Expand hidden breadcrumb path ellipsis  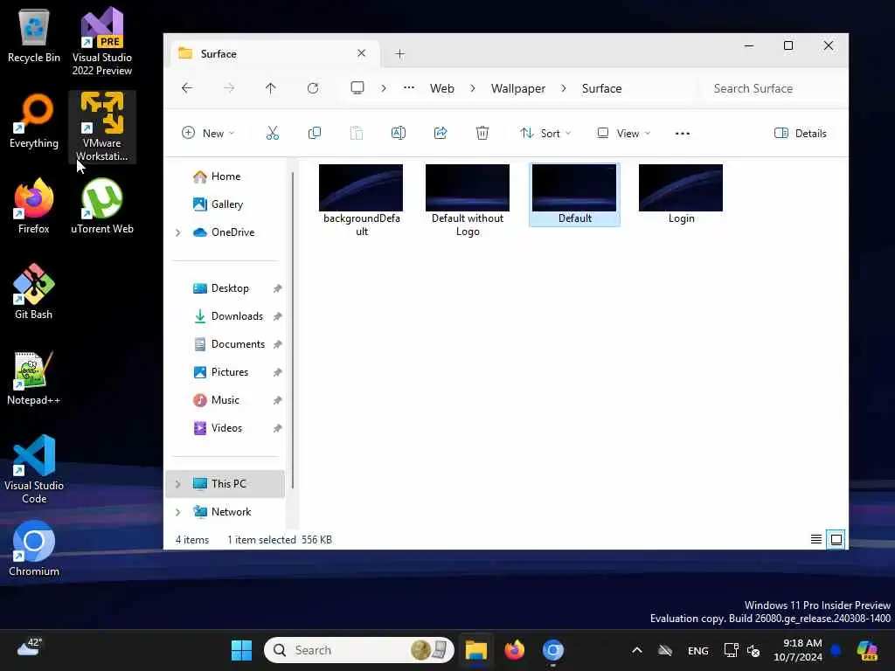click(x=409, y=88)
